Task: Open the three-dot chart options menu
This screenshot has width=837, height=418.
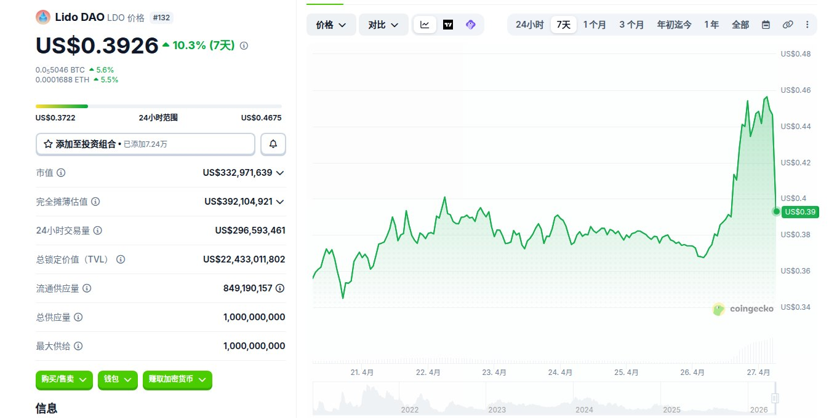Action: tap(807, 25)
